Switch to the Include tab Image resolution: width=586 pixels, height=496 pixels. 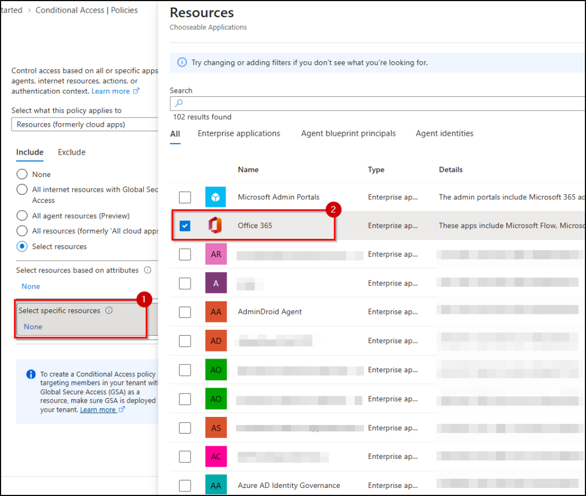click(30, 152)
